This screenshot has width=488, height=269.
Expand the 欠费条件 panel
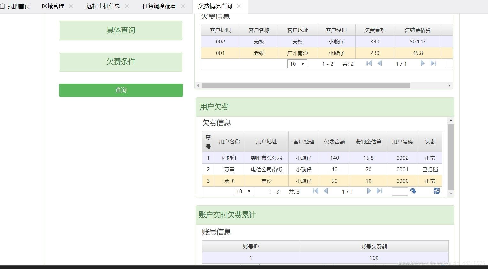[x=121, y=62]
